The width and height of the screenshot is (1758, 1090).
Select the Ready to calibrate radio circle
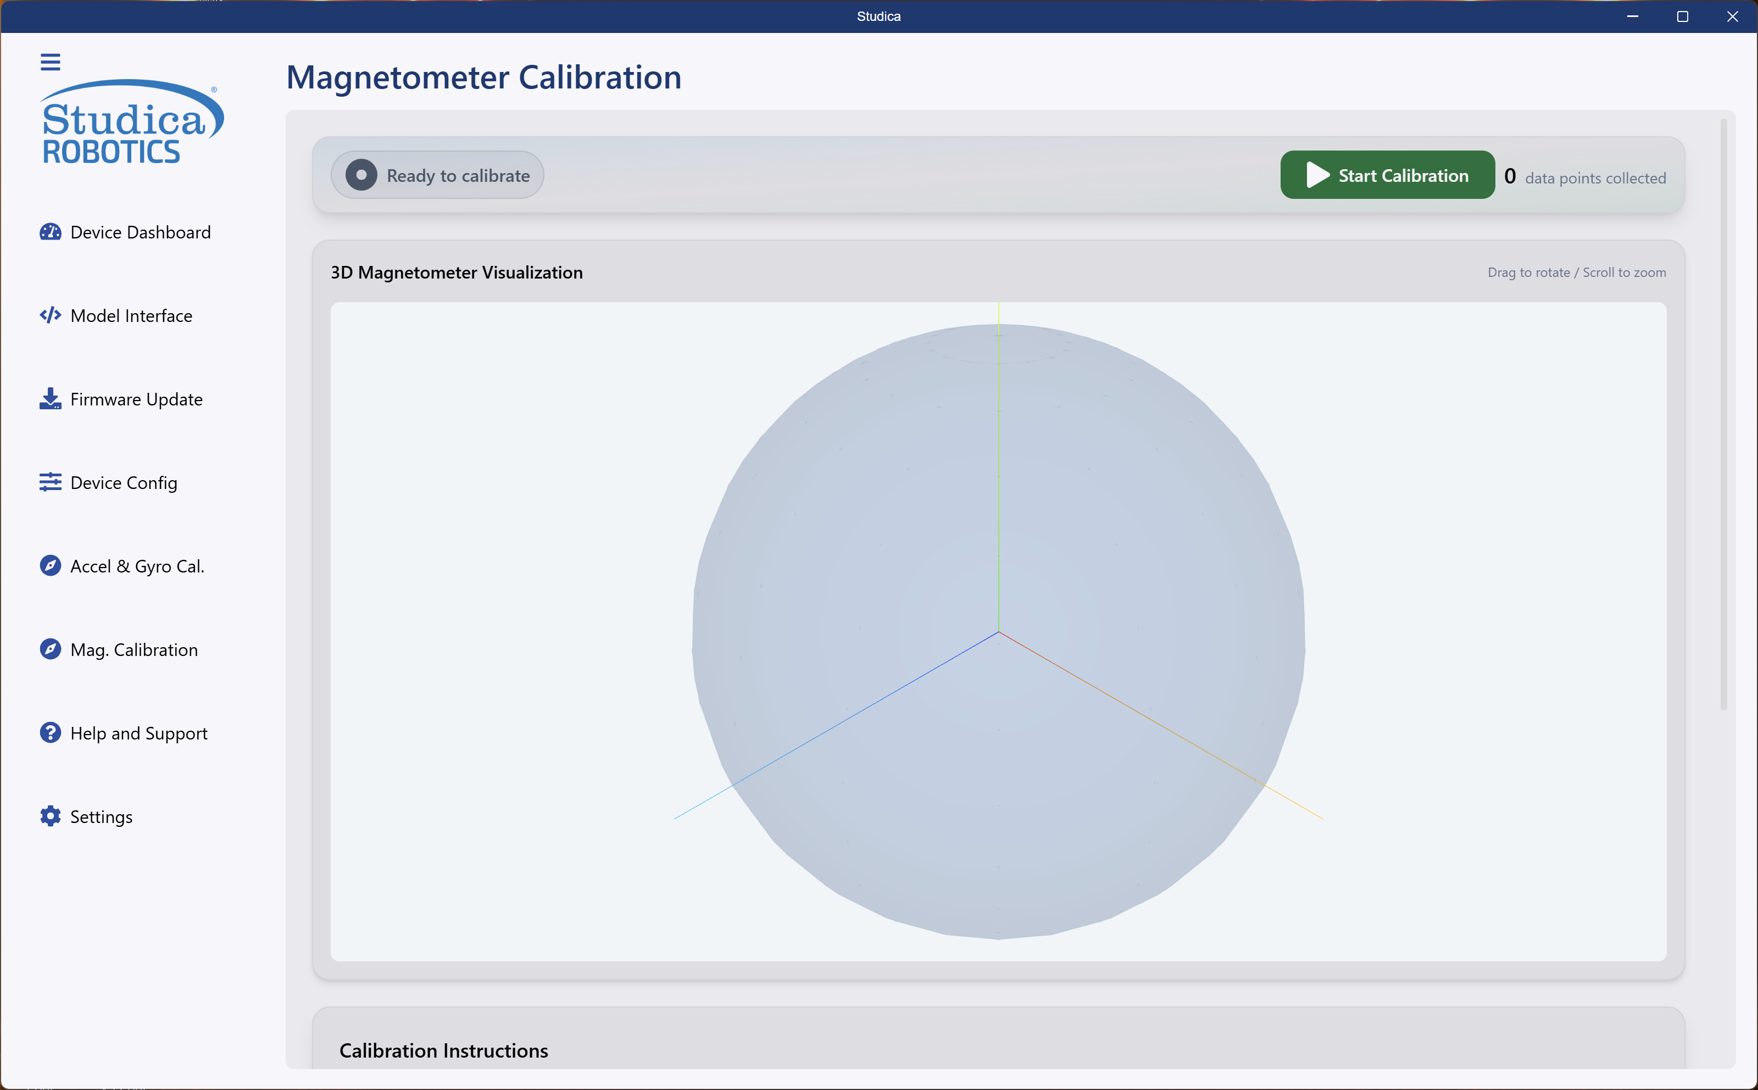[362, 175]
